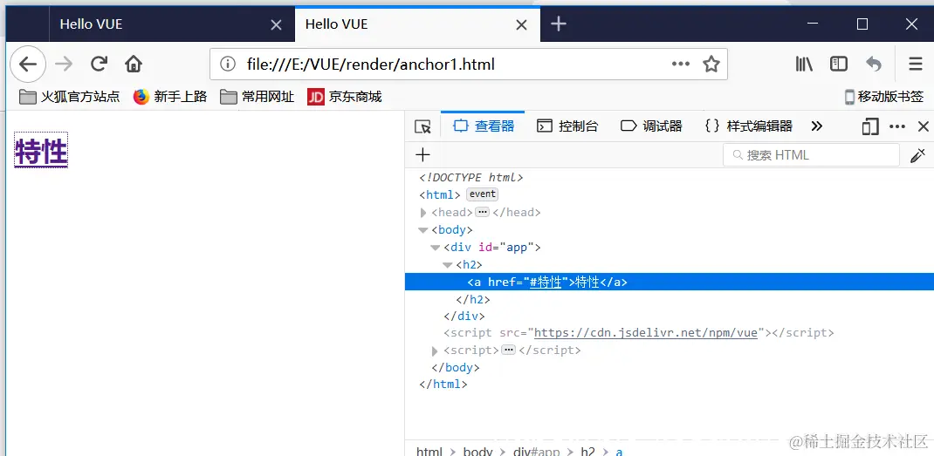
Task: Toggle responsive design mode icon
Action: click(870, 126)
